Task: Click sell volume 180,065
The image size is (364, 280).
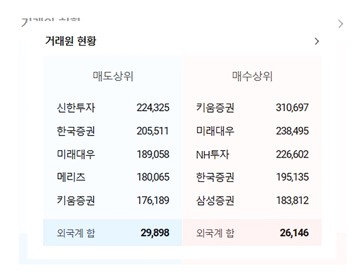Action: click(153, 177)
